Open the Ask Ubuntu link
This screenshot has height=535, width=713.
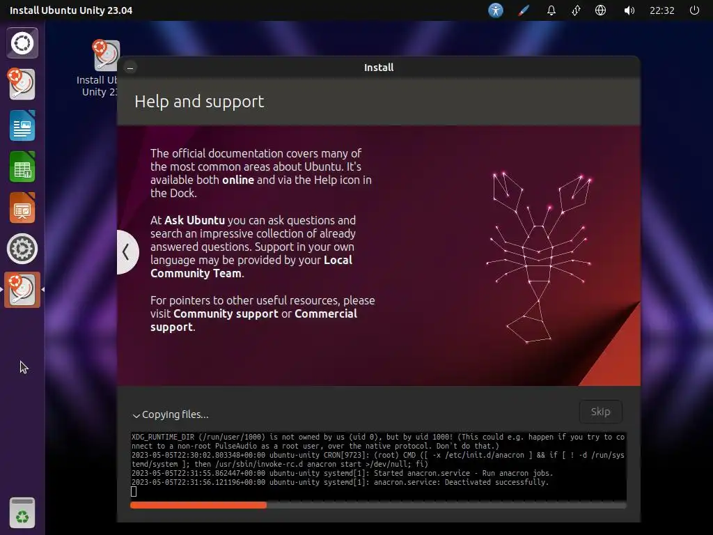(x=195, y=220)
